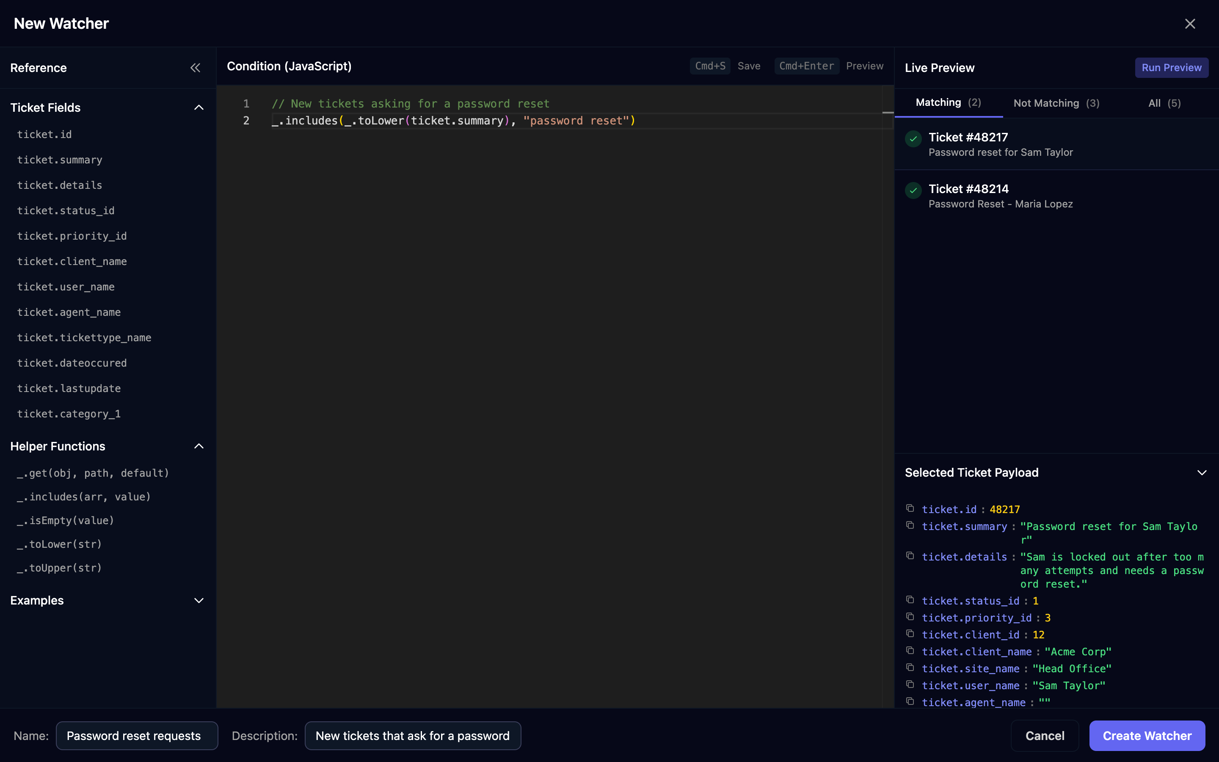Collapse the Selected Ticket Payload panel
The width and height of the screenshot is (1219, 762).
click(x=1202, y=473)
